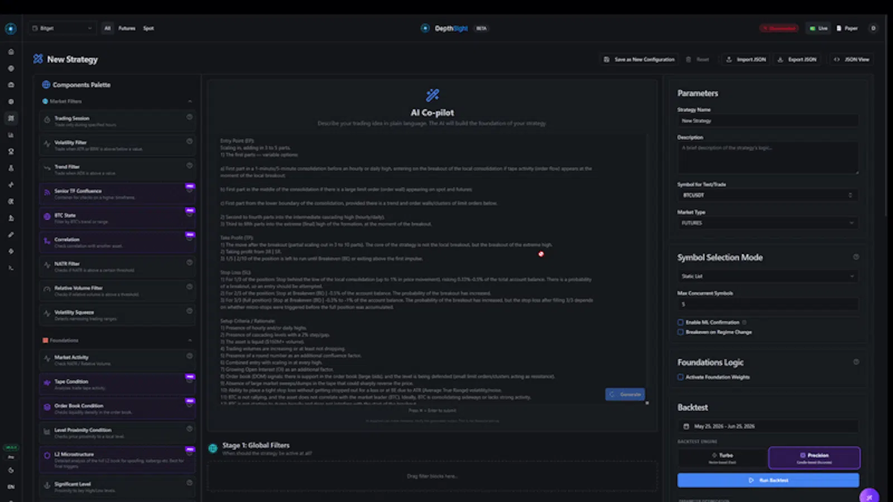Click the Strategy Name input field
Viewport: 893px width, 502px height.
[768, 120]
